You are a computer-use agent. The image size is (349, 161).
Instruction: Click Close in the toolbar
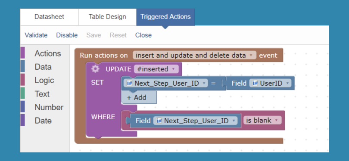pos(143,35)
